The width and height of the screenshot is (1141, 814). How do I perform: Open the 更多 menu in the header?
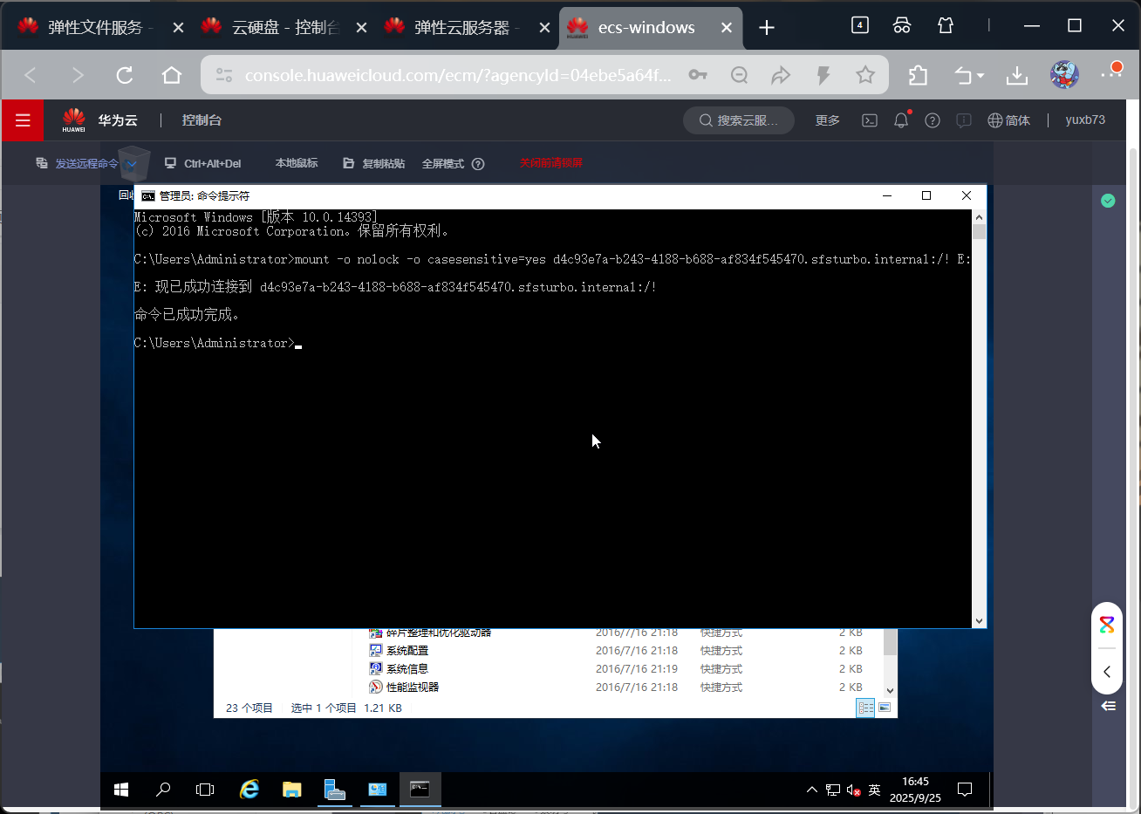[827, 120]
